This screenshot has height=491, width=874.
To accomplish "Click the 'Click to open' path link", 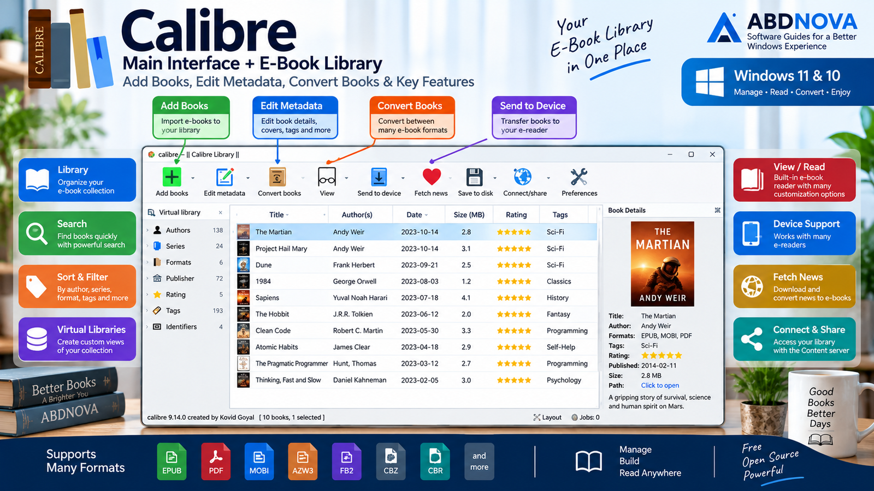I will pyautogui.click(x=660, y=385).
